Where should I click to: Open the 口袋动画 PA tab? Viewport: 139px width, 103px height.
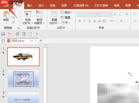click(x=81, y=6)
